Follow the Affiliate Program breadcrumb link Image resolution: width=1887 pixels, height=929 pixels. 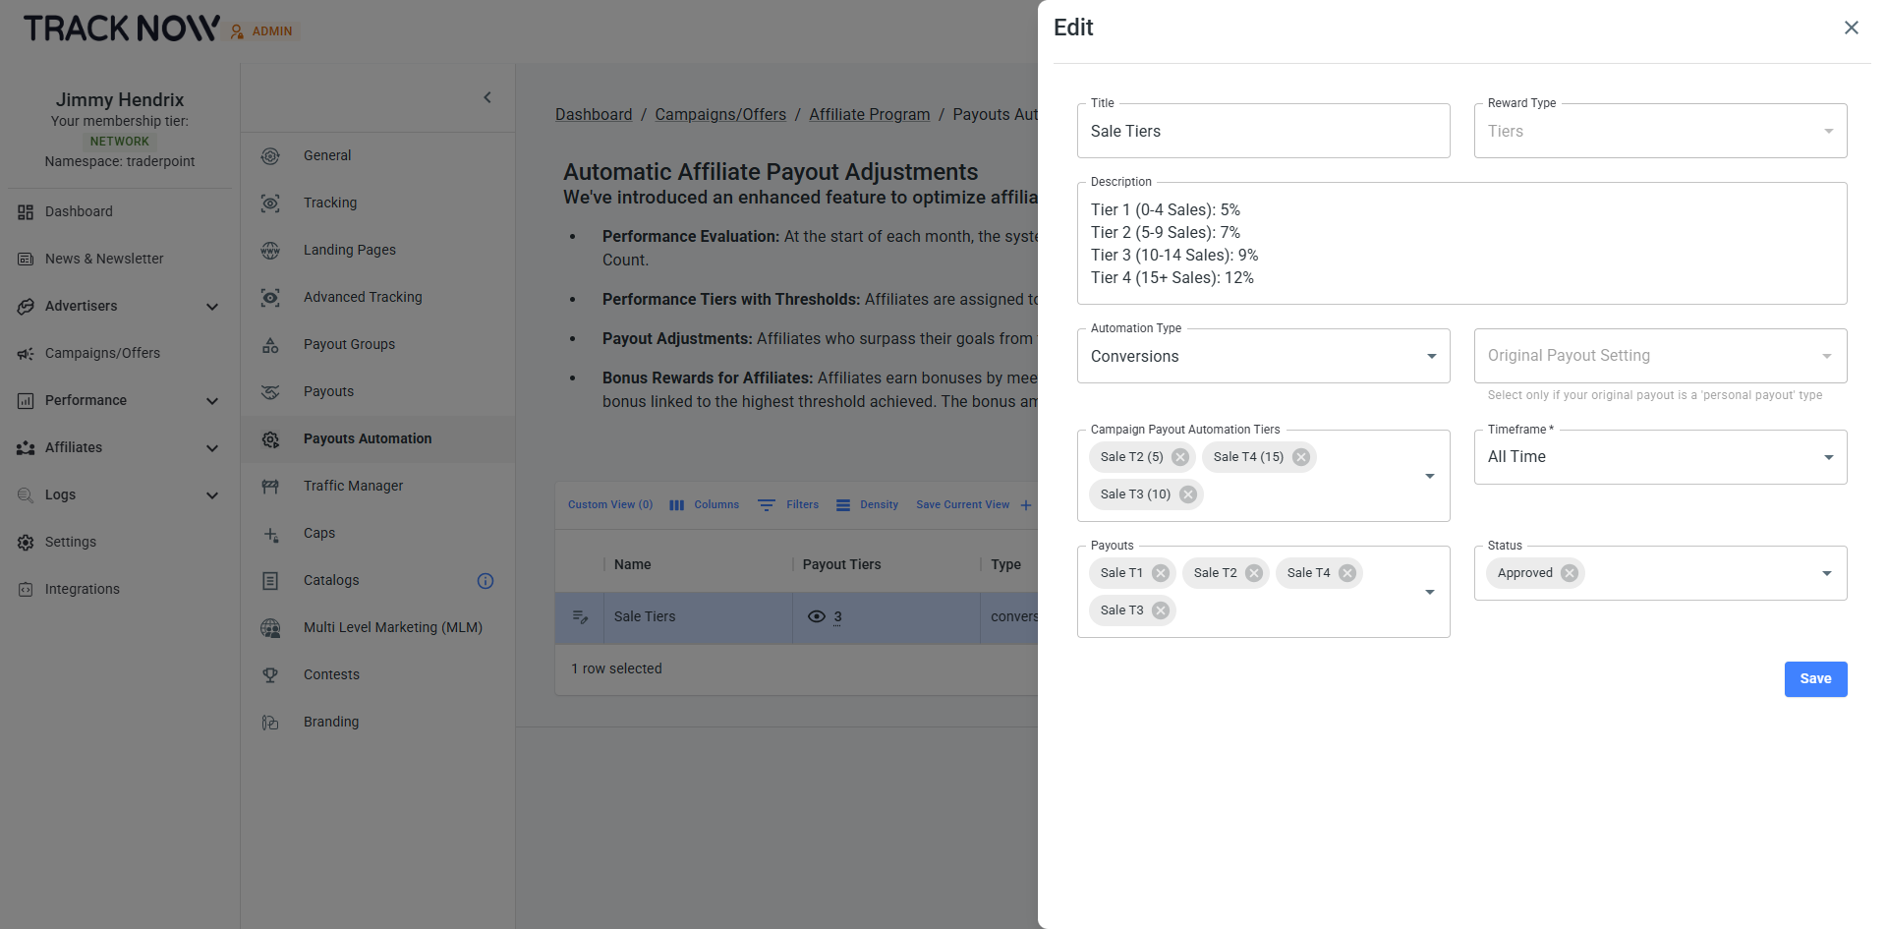[869, 115]
